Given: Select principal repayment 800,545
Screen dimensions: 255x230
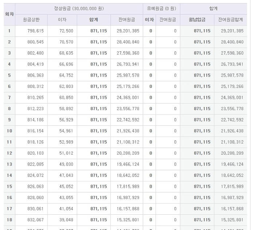Looking at the screenshot, I should point(35,42).
